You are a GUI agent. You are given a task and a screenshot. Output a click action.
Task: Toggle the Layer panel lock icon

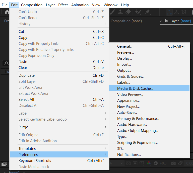[166, 21]
